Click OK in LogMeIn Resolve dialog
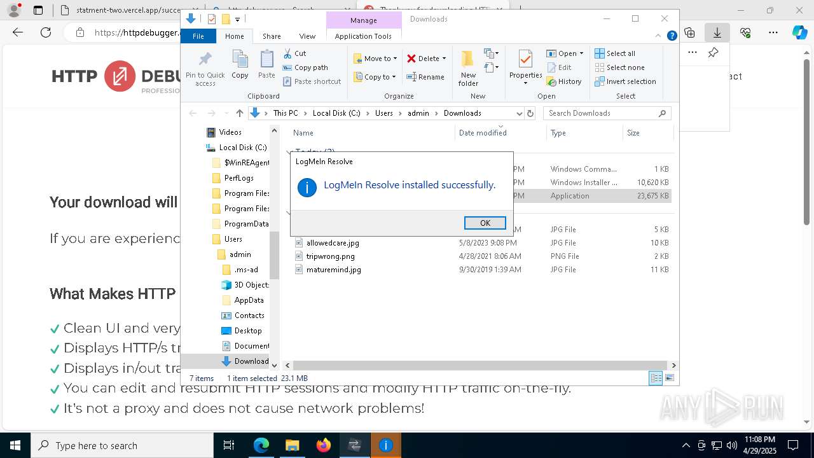The height and width of the screenshot is (458, 814). point(485,223)
